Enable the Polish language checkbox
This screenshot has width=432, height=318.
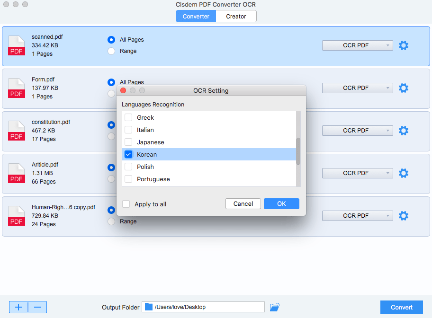(128, 167)
